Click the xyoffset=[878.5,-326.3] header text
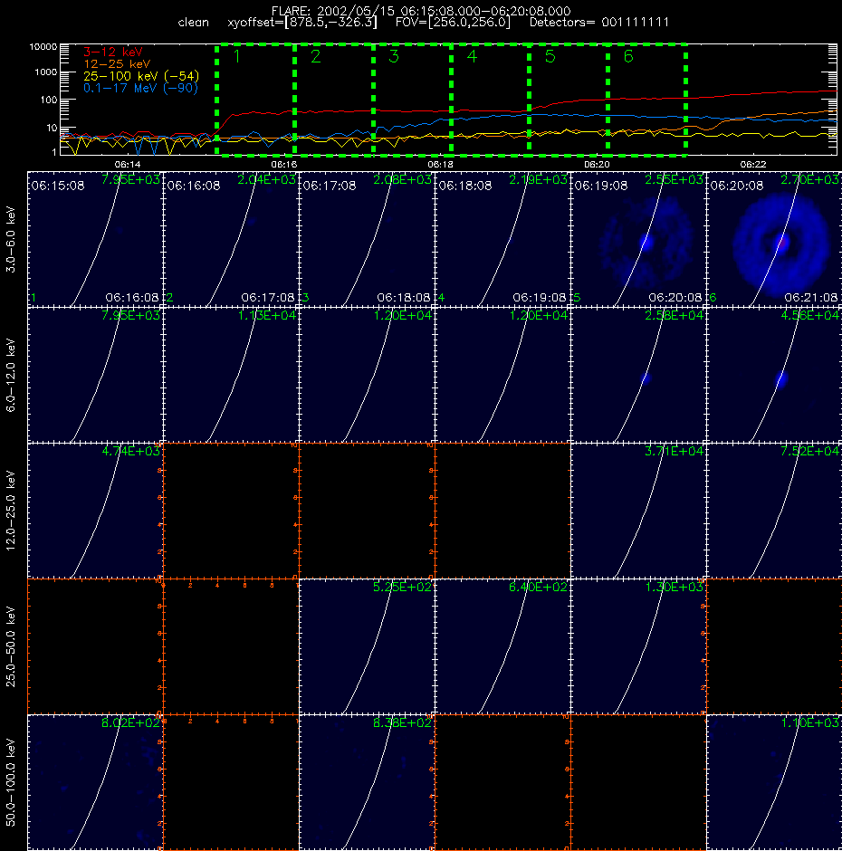 coord(301,23)
